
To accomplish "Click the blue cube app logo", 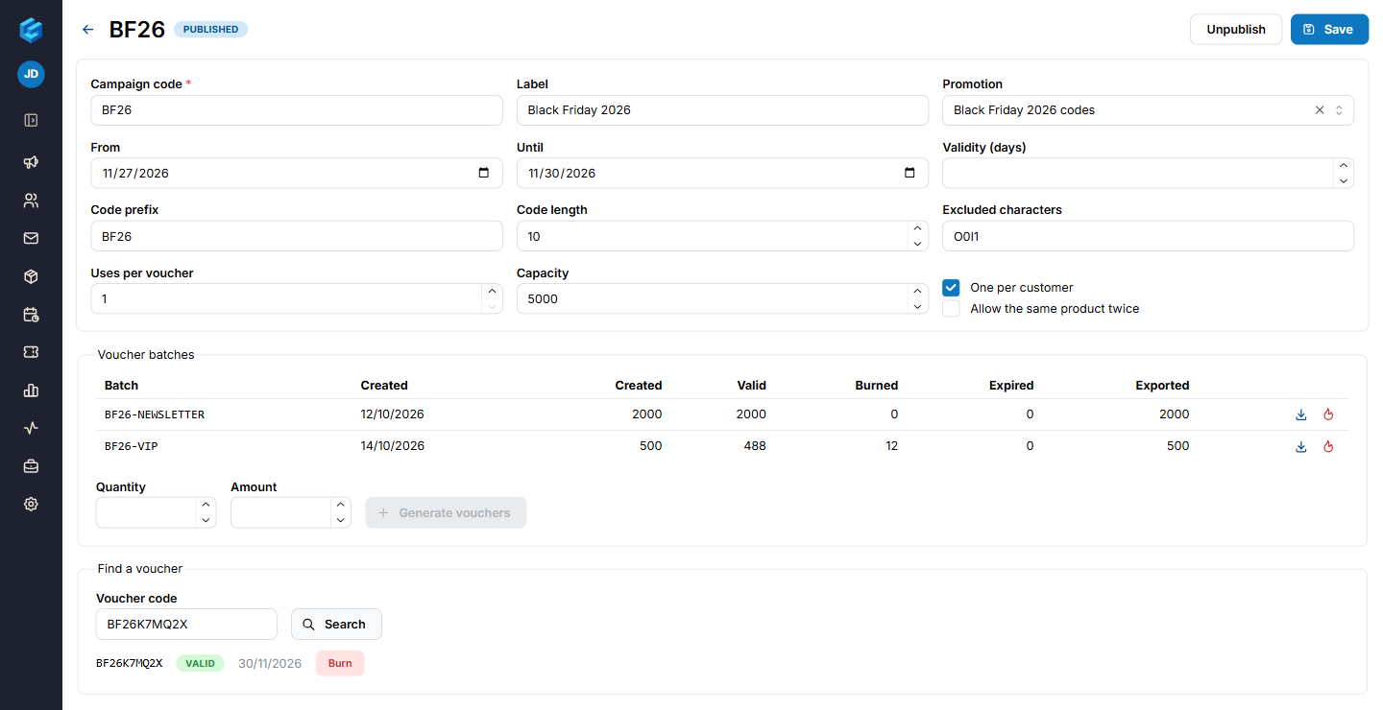I will [x=31, y=30].
